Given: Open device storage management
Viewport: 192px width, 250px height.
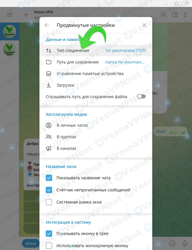Looking at the screenshot, I should point(96,74).
